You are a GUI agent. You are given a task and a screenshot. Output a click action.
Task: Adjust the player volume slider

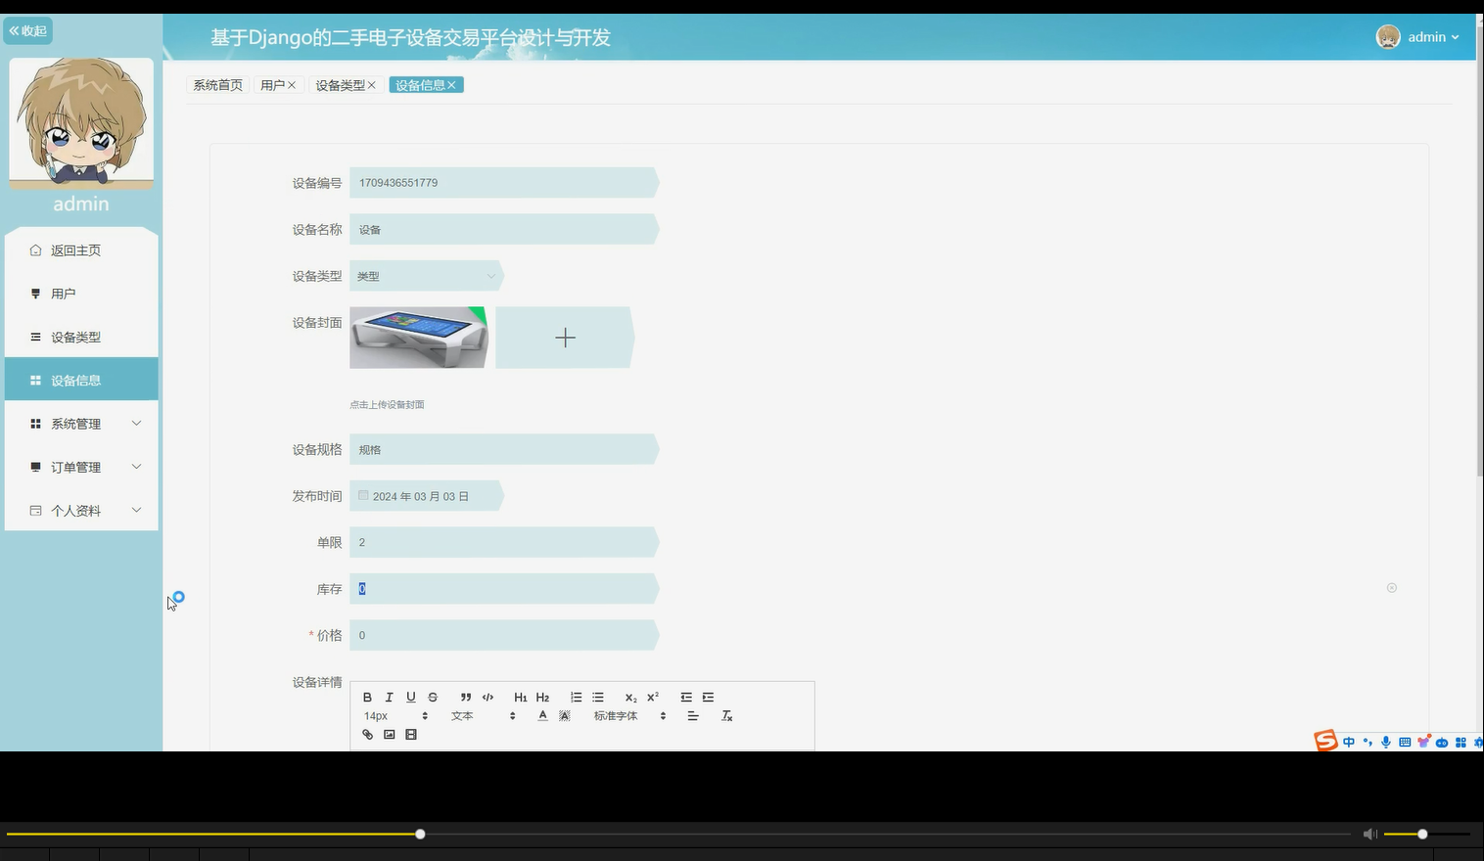pyautogui.click(x=1422, y=834)
